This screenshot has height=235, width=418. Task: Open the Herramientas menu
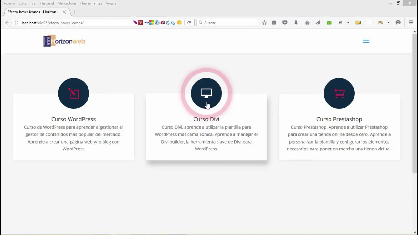click(x=91, y=3)
